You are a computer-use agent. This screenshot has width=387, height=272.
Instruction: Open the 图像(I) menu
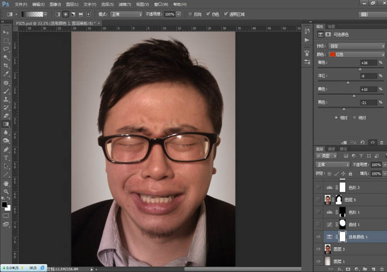coord(55,4)
